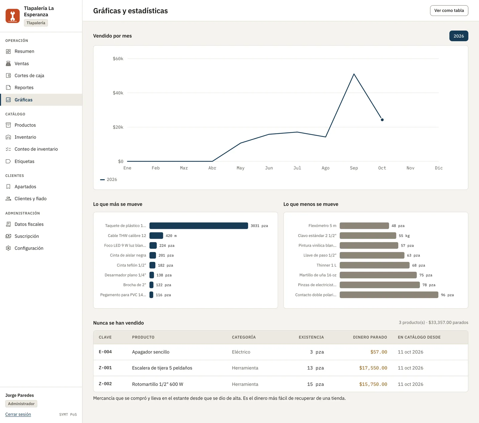Click the Contacto doble polarizado bar
The height and width of the screenshot is (423, 479).
point(389,295)
